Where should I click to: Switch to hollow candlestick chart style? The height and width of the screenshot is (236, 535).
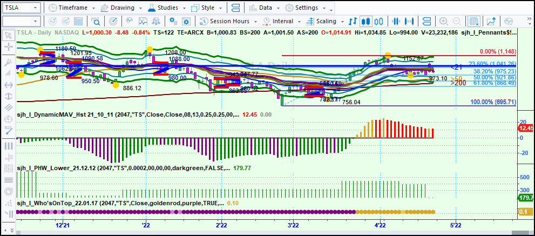tap(378, 21)
